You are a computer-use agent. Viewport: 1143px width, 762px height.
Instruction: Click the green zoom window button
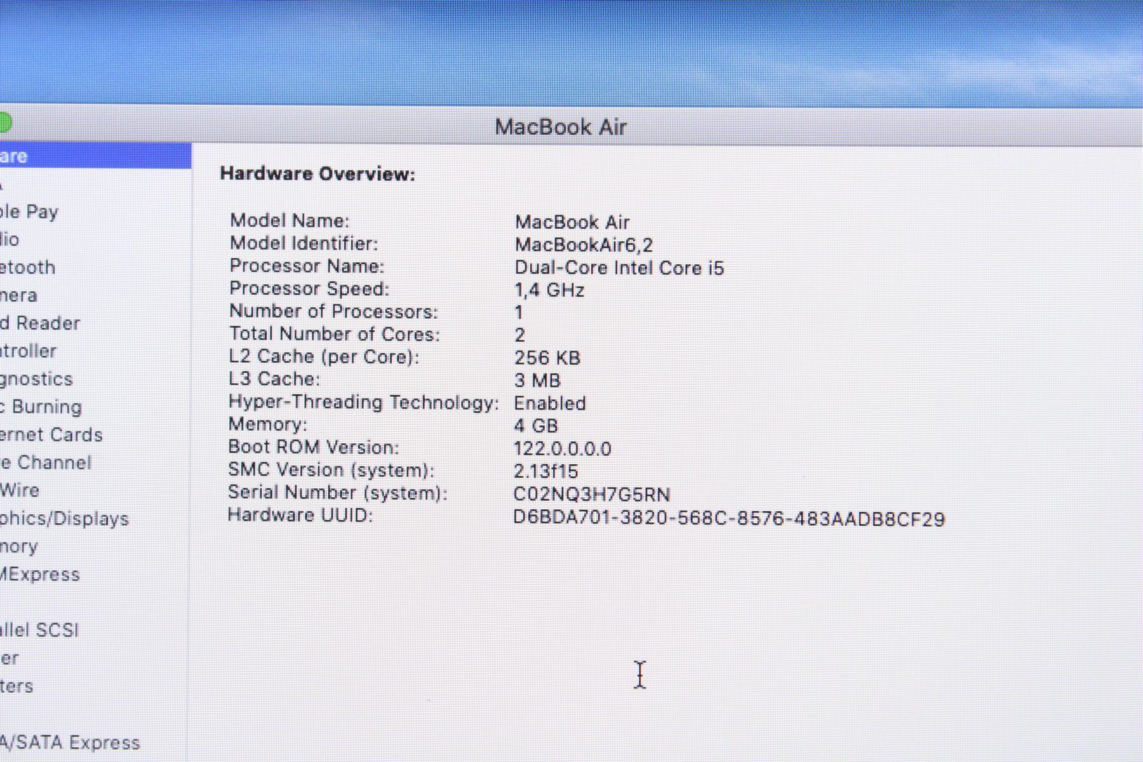[4, 122]
